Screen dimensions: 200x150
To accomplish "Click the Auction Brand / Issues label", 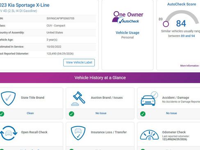I will click(x=107, y=98).
